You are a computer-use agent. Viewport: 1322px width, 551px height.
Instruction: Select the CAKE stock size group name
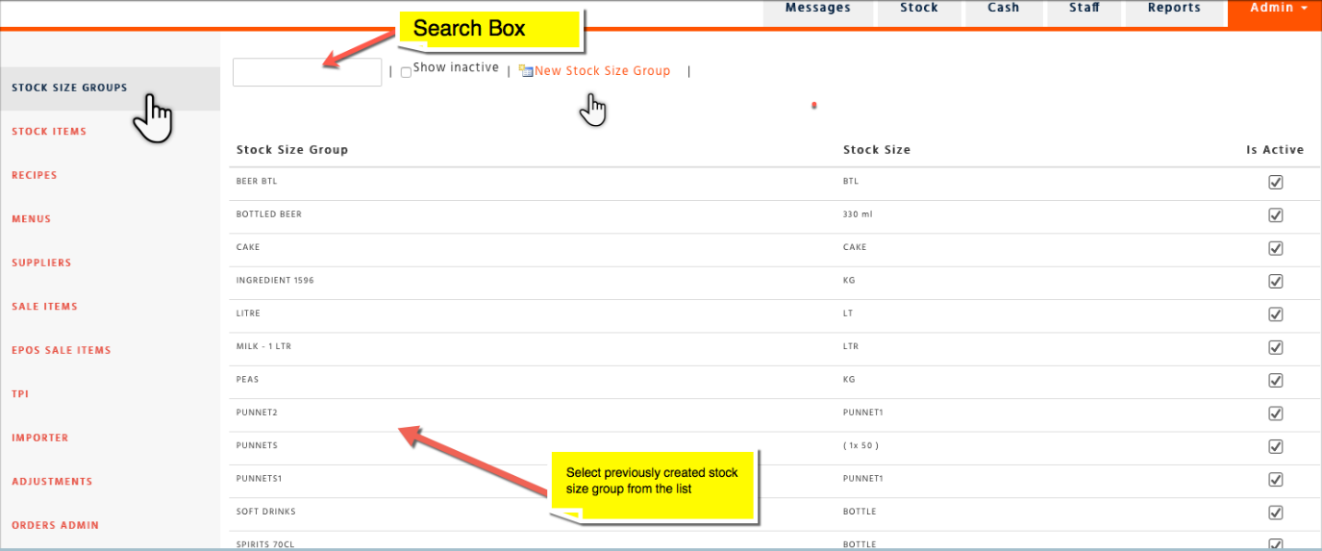point(248,247)
